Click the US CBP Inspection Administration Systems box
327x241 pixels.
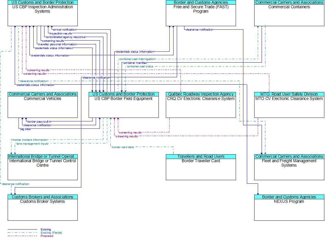coord(42,13)
